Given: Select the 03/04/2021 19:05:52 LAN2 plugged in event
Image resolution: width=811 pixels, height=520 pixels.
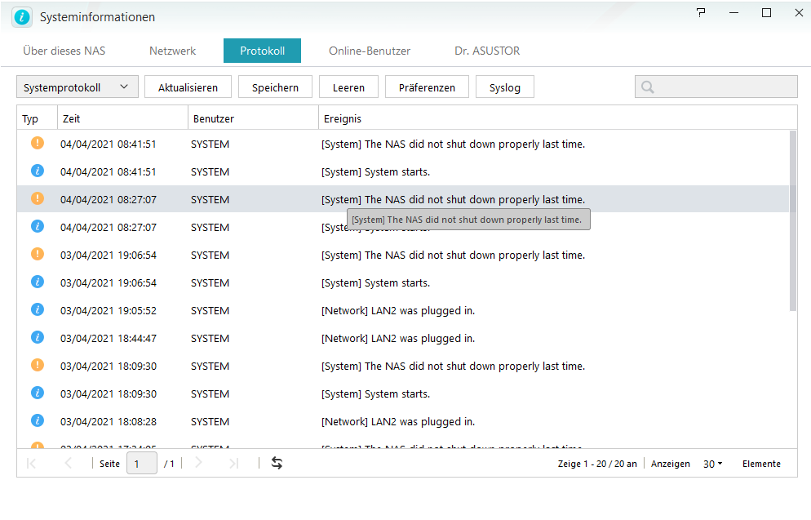Looking at the screenshot, I should [x=397, y=310].
